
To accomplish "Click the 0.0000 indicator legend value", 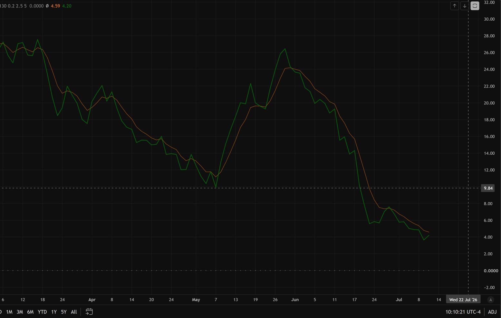I will 36,6.
